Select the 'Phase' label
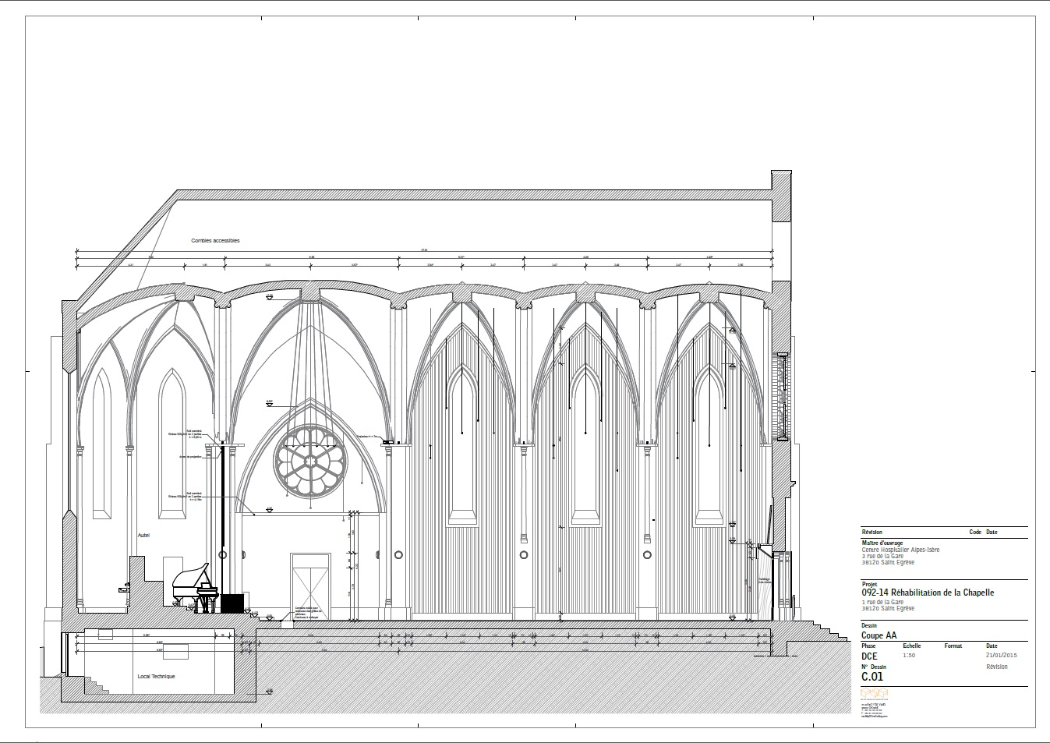Image resolution: width=1050 pixels, height=743 pixels. pyautogui.click(x=868, y=646)
